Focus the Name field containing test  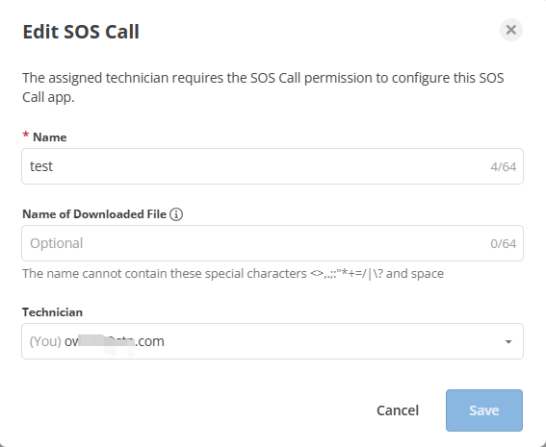tap(273, 166)
